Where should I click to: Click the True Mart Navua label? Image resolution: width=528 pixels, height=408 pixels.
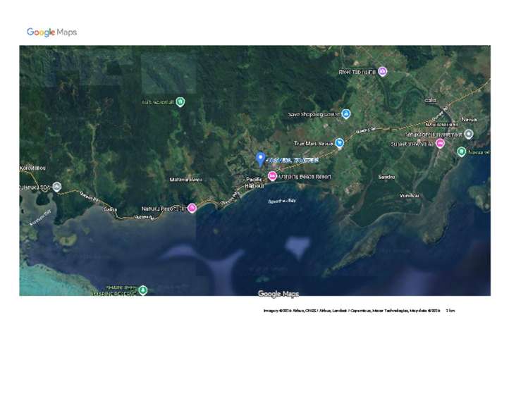point(314,144)
